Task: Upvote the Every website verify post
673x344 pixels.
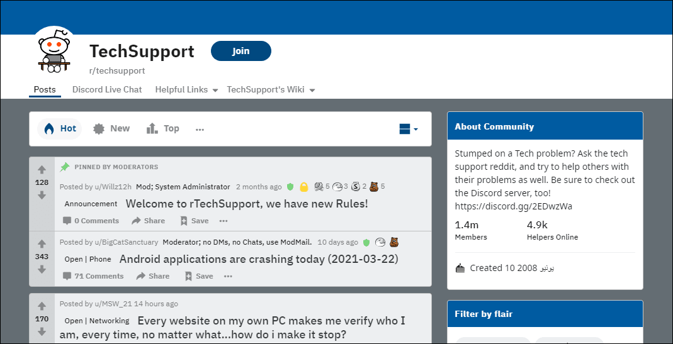Action: point(42,306)
